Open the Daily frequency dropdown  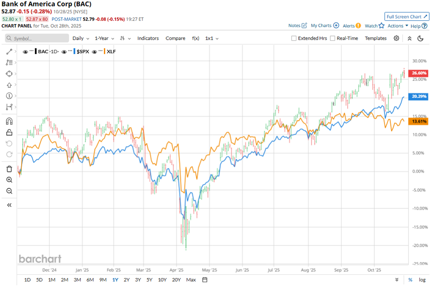(x=80, y=38)
